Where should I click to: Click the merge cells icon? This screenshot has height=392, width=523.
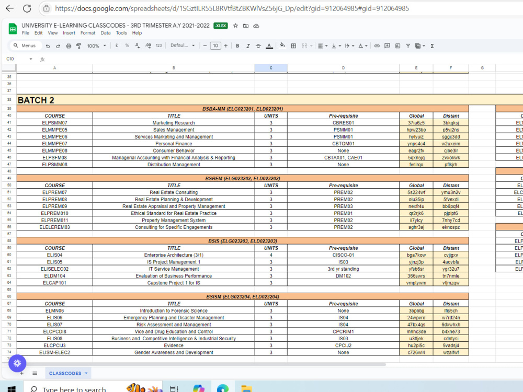point(304,46)
